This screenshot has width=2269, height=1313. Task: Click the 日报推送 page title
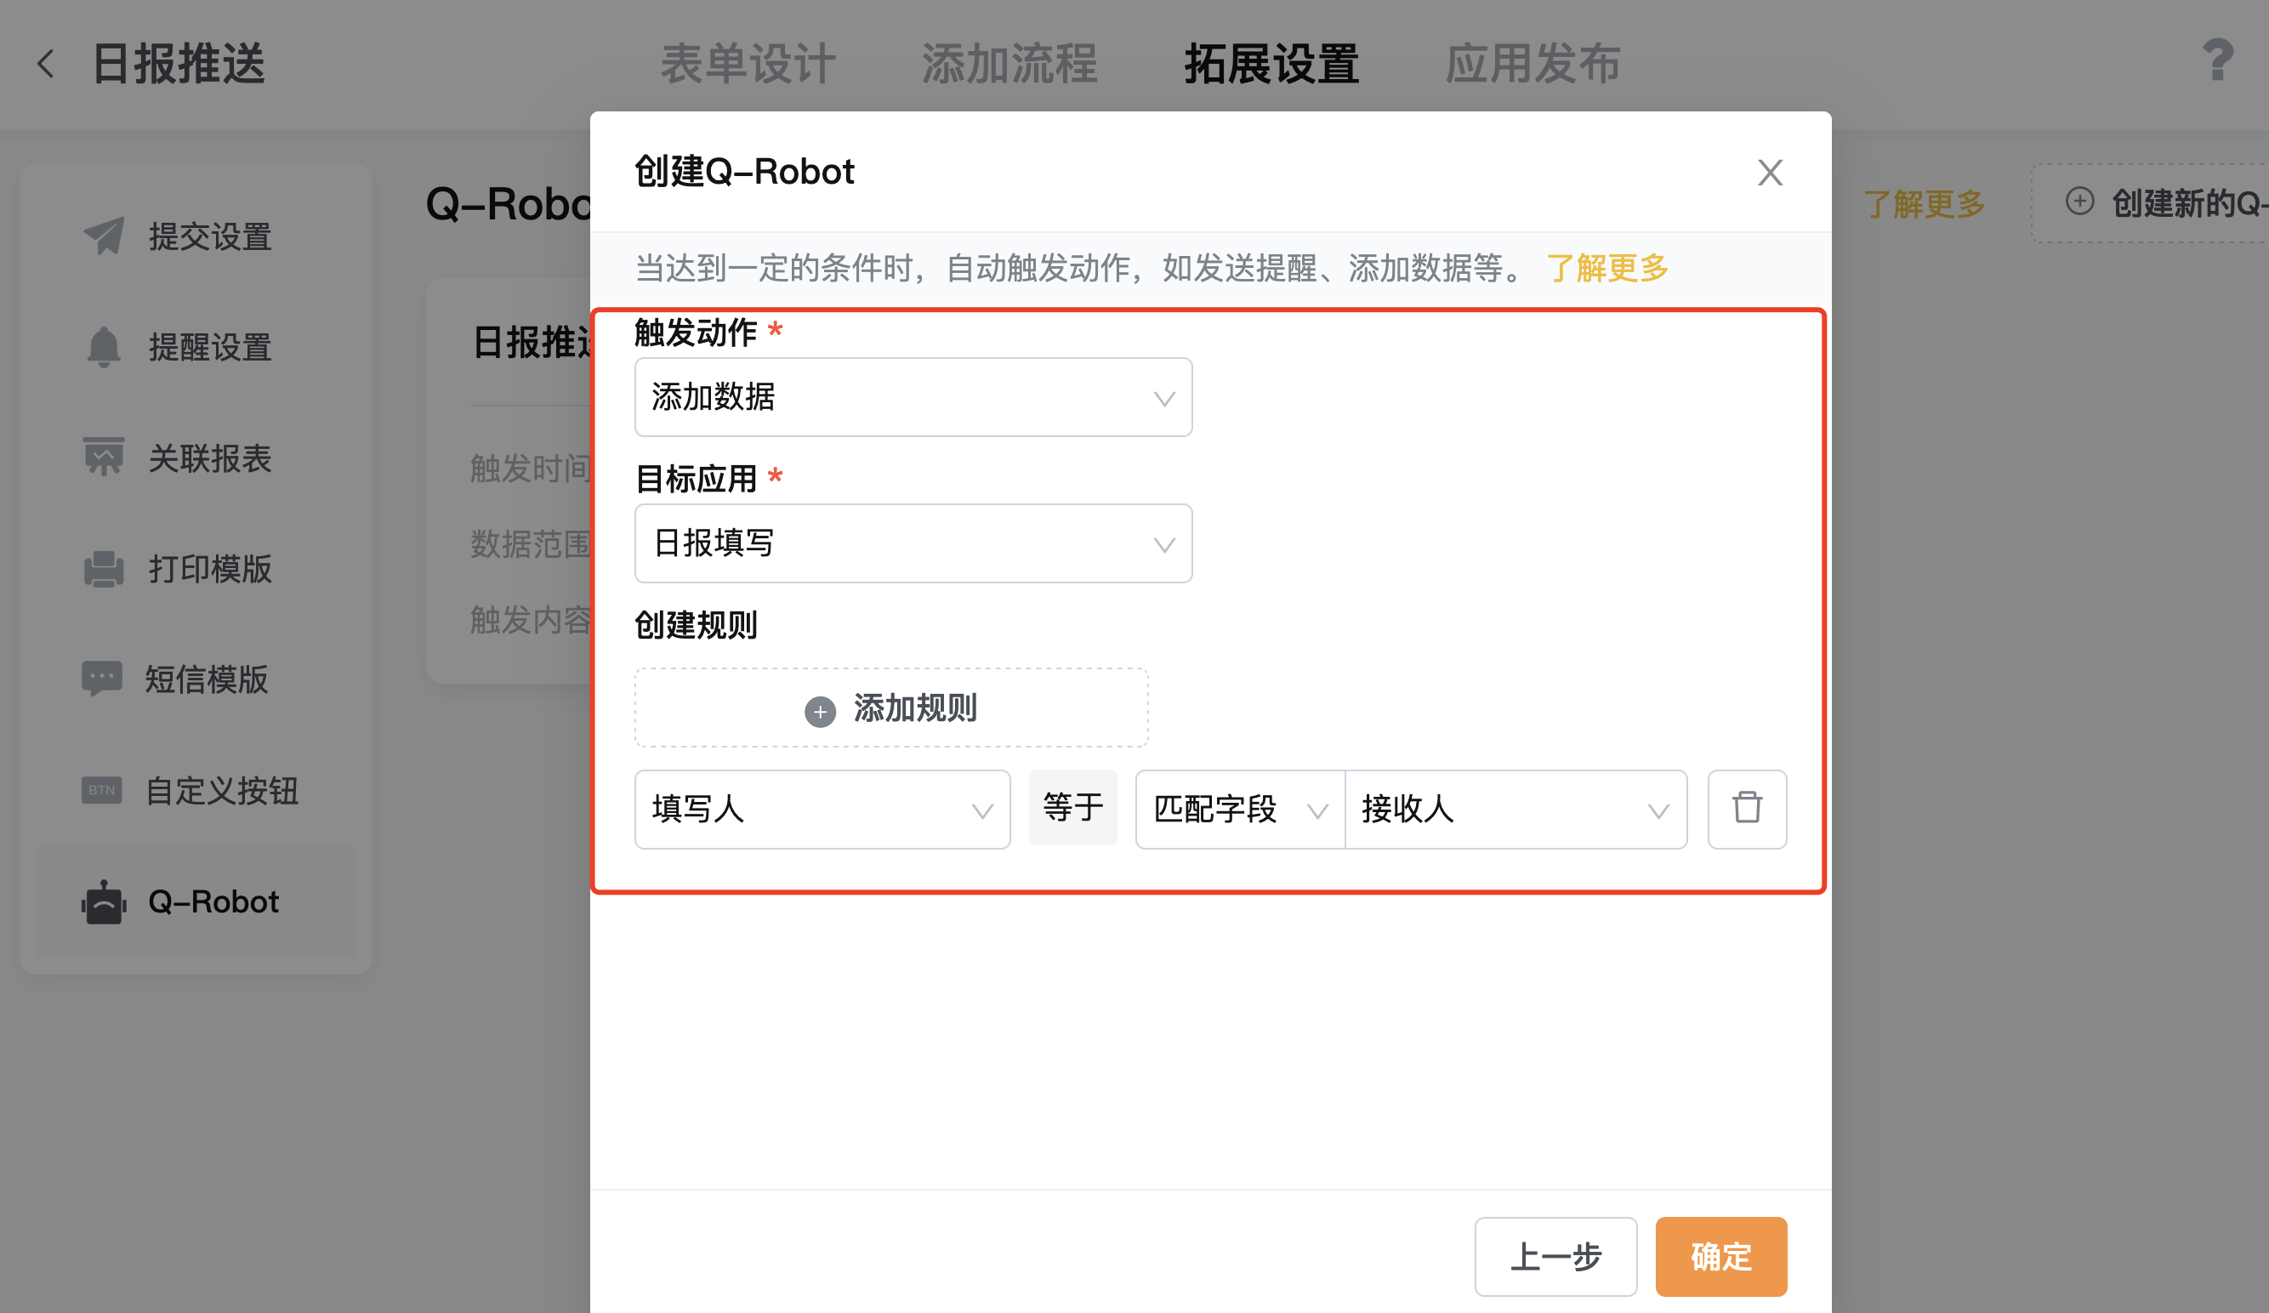click(179, 64)
